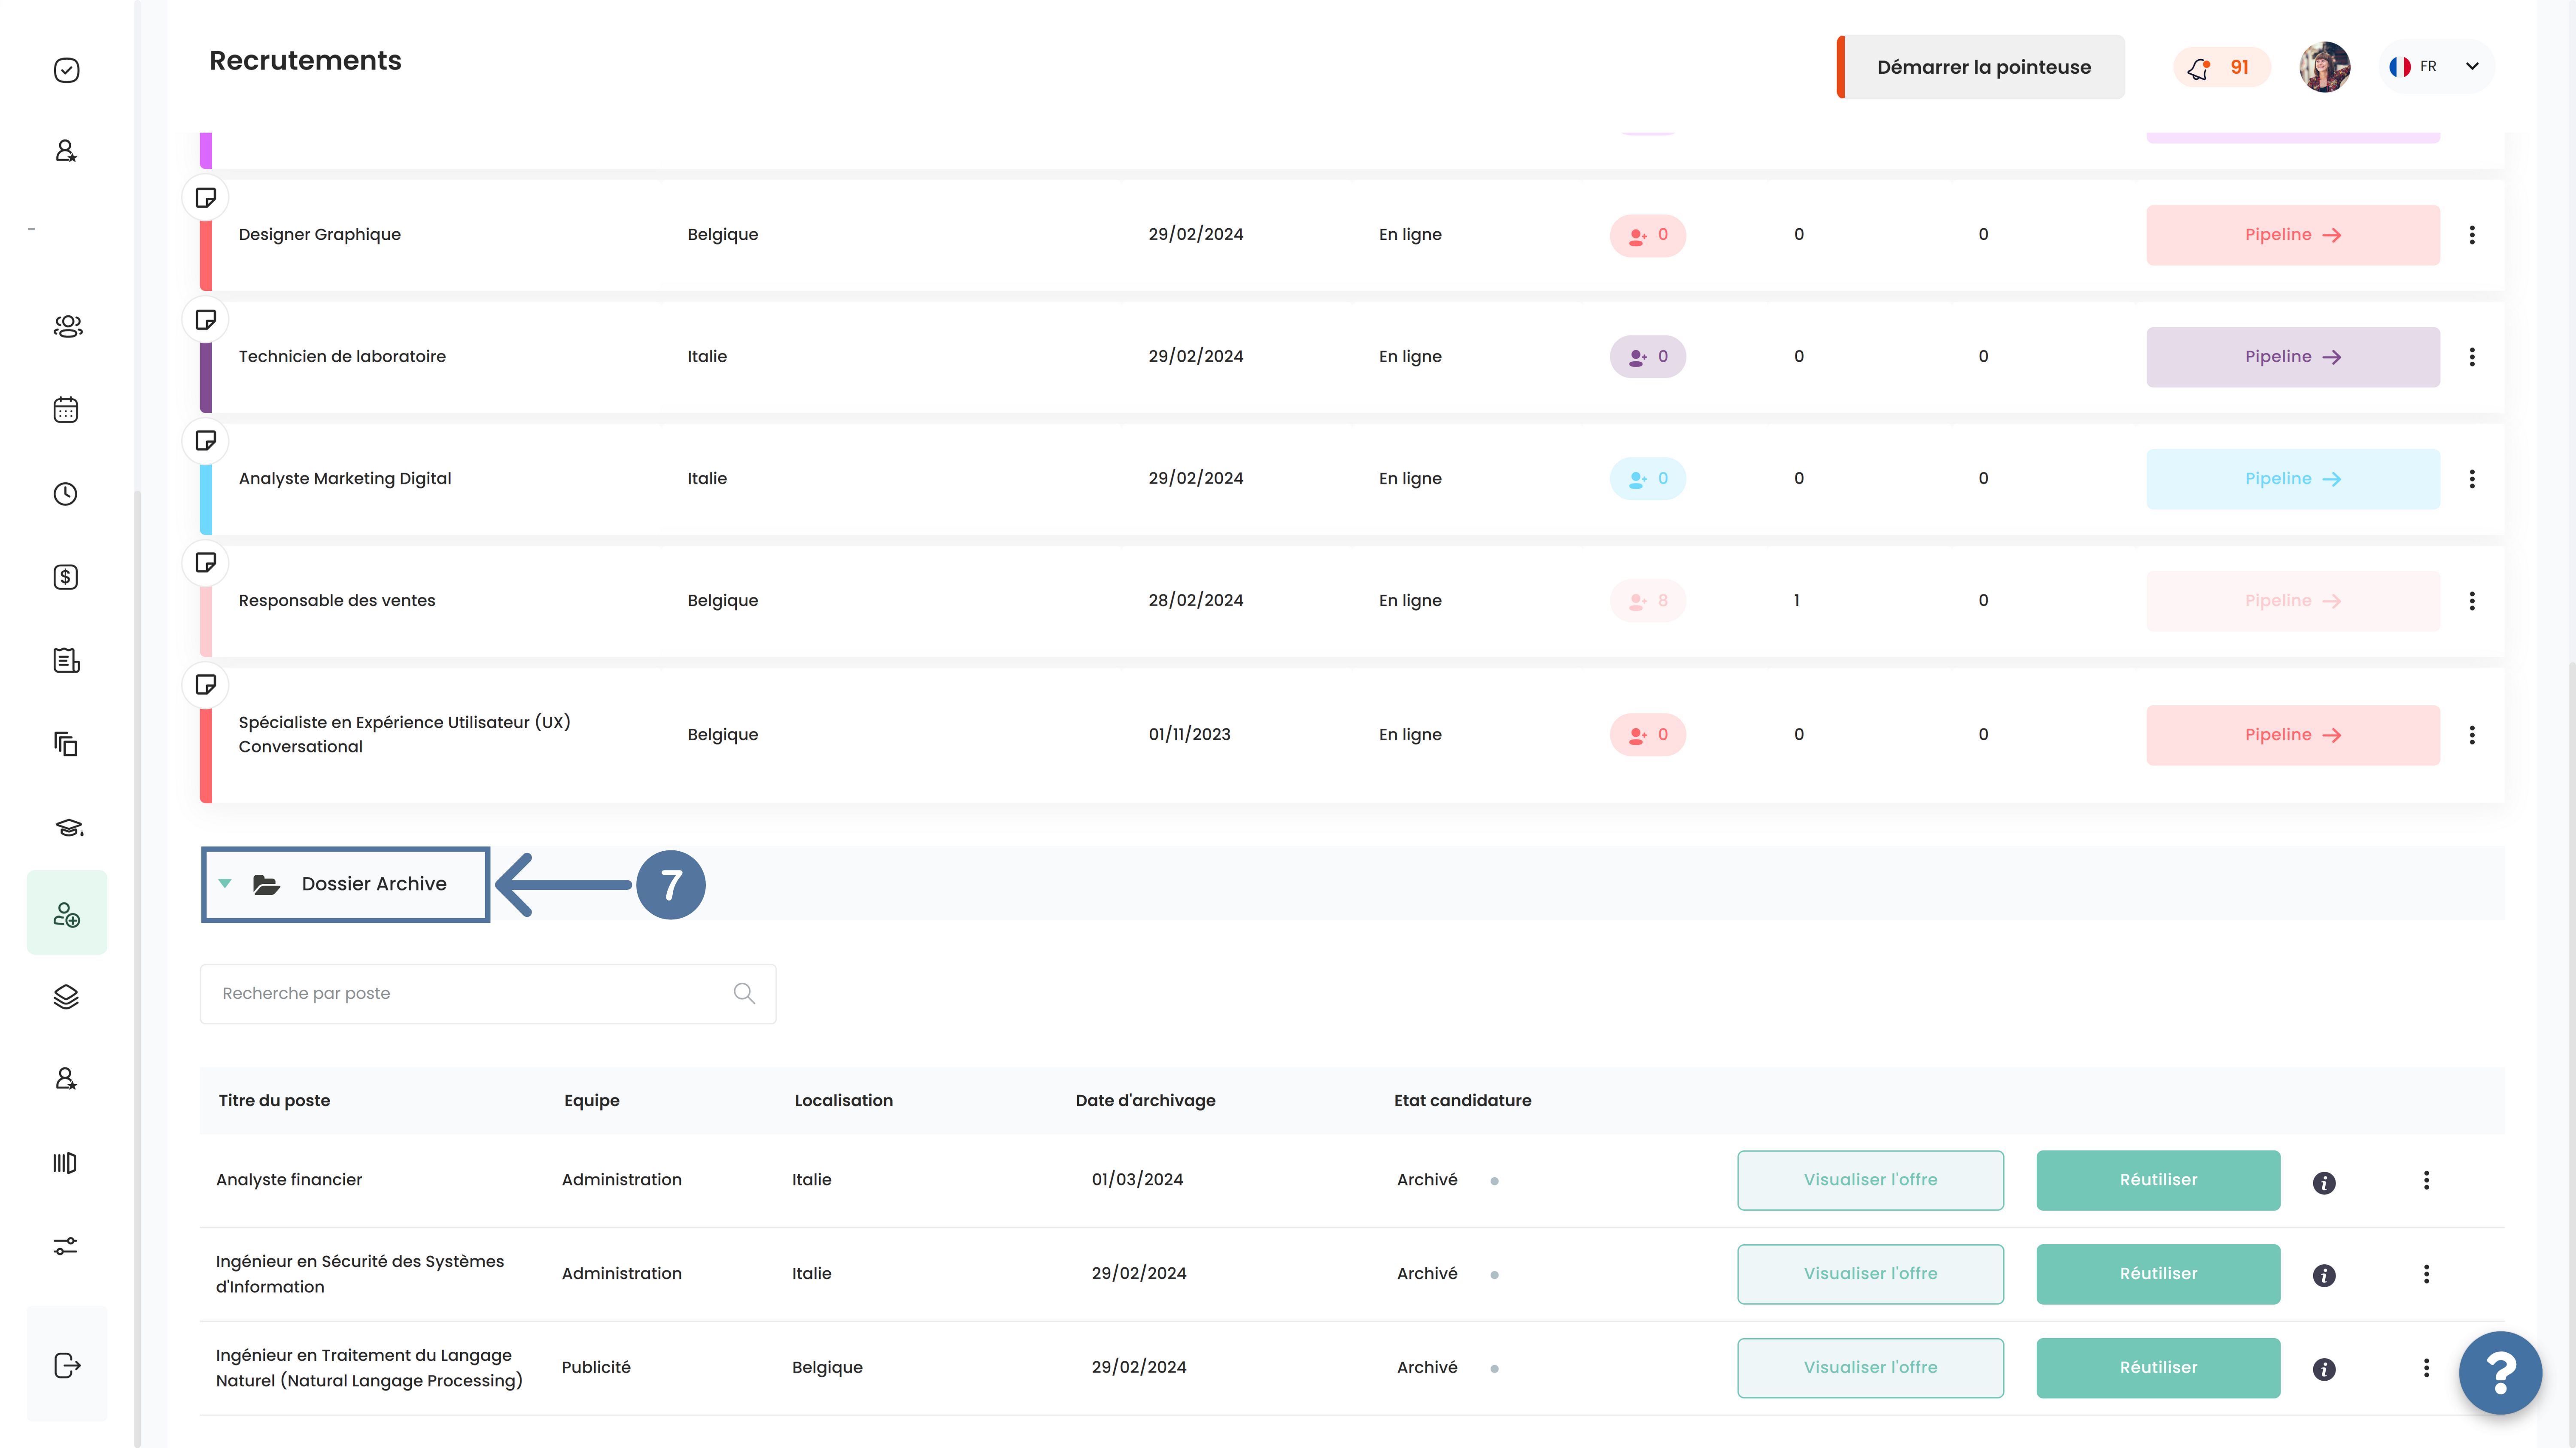Open the clock time-tracking icon in sidebar
The image size is (2576, 1448).
click(x=66, y=494)
